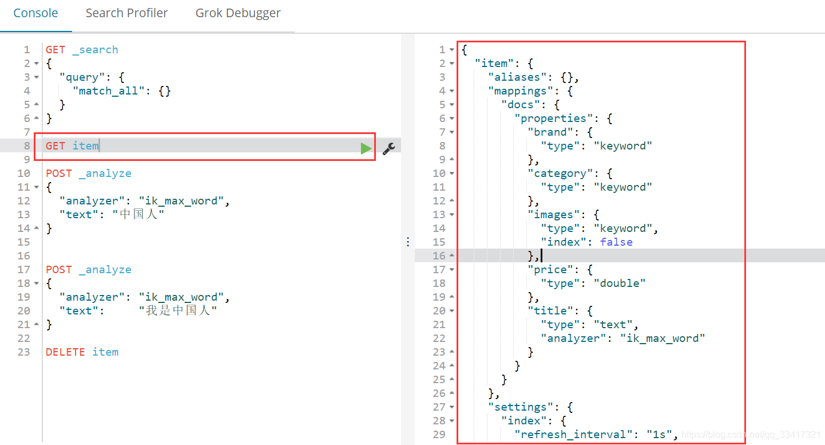Click the GET item request line
The image size is (825, 445).
72,146
